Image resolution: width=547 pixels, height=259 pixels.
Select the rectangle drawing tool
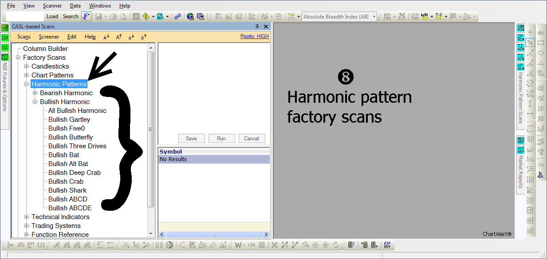[541, 43]
